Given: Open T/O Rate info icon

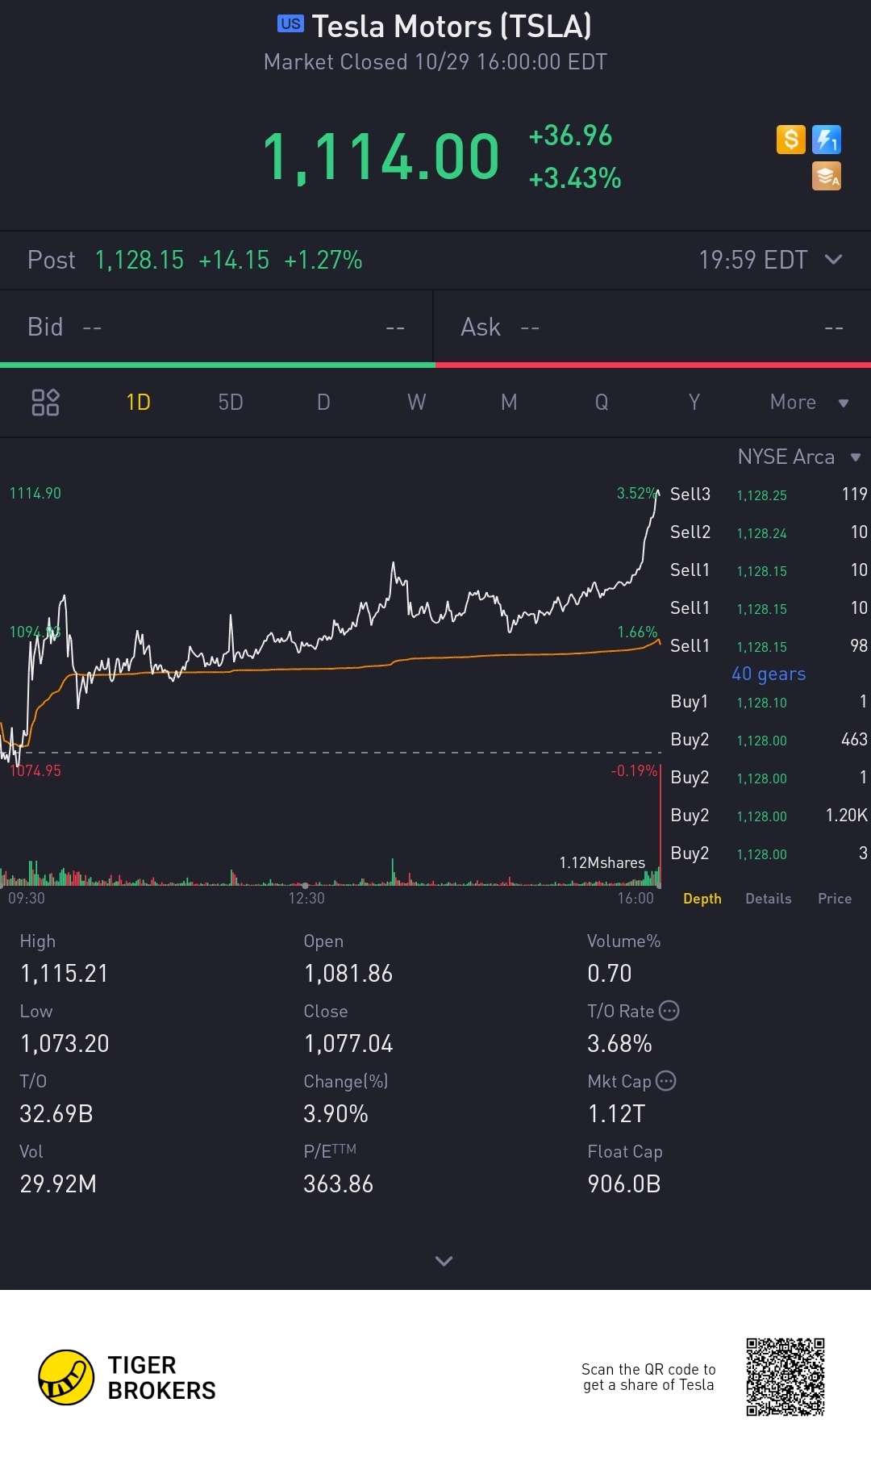Looking at the screenshot, I should [x=669, y=1010].
